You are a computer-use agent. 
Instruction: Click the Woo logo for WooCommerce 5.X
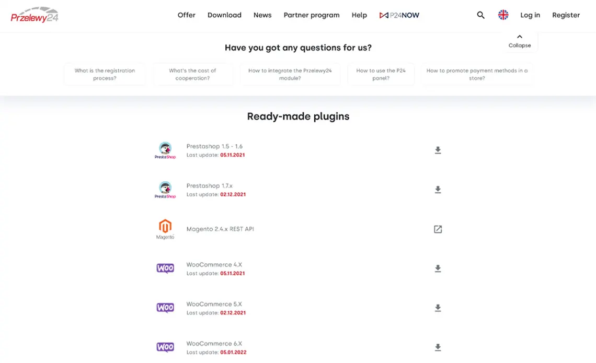click(x=165, y=308)
